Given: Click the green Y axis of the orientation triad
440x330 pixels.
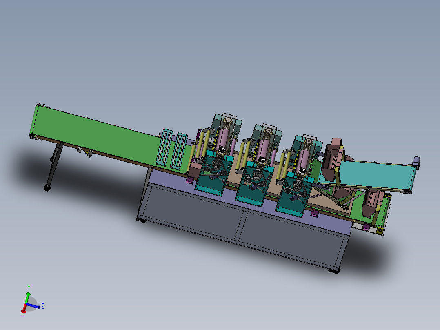Looking at the screenshot, I should pyautogui.click(x=27, y=297).
